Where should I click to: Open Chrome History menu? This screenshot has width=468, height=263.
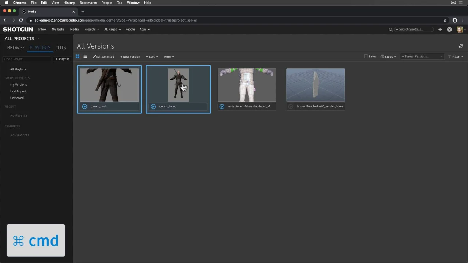[x=69, y=3]
